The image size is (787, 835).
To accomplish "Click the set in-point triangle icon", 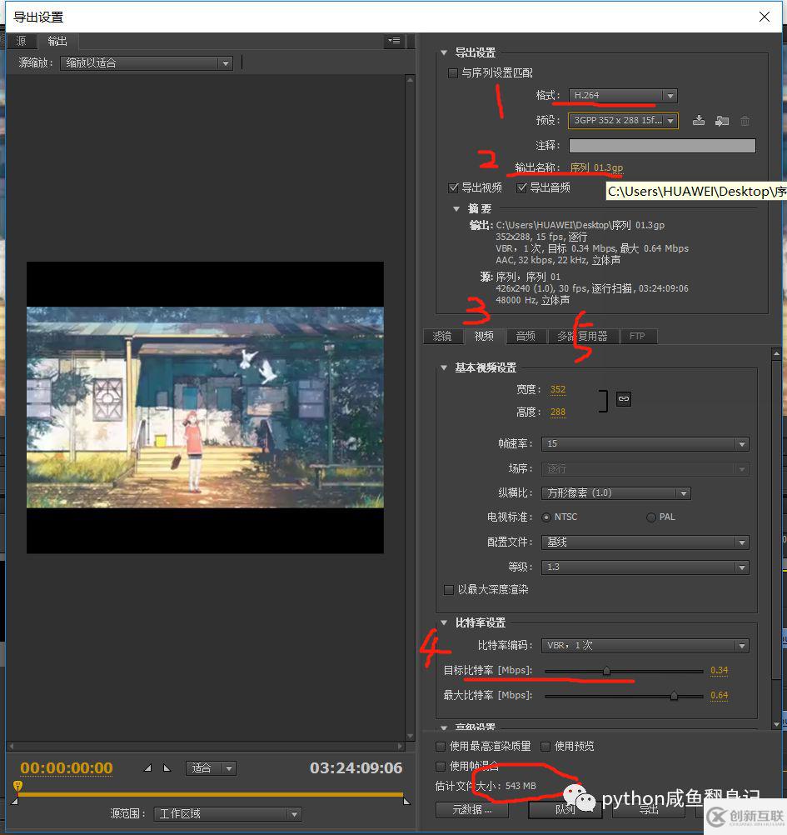I will (x=149, y=767).
